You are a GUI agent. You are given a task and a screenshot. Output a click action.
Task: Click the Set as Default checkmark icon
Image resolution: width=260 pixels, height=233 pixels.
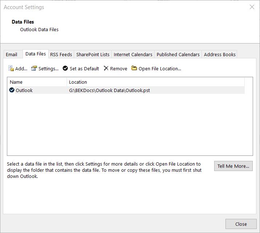(65, 68)
